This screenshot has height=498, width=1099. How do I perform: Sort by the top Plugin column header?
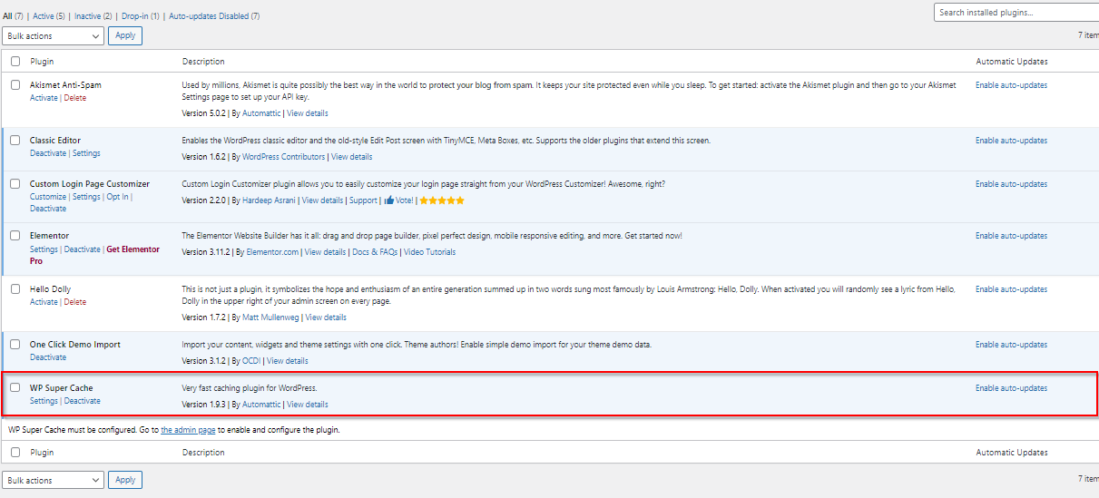pyautogui.click(x=42, y=62)
